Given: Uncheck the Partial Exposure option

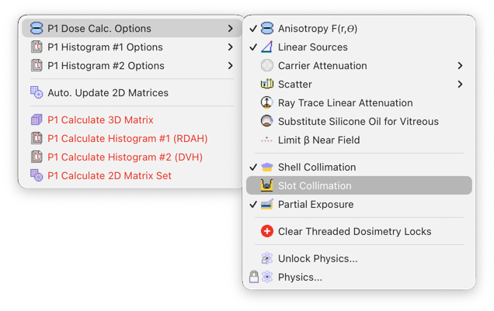Looking at the screenshot, I should pyautogui.click(x=253, y=204).
